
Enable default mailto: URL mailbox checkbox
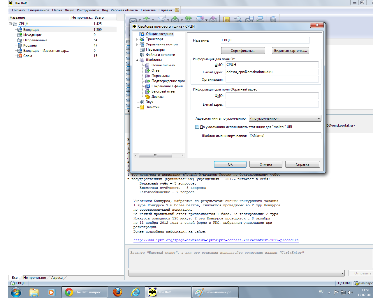click(x=197, y=127)
